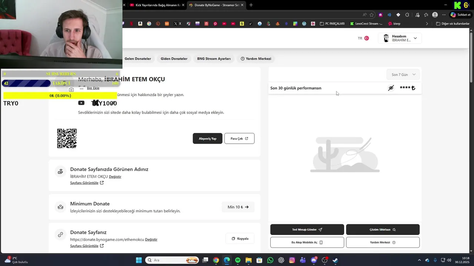Open WhatsApp from the taskbar
Screen dimensions: 474x266
click(x=270, y=260)
